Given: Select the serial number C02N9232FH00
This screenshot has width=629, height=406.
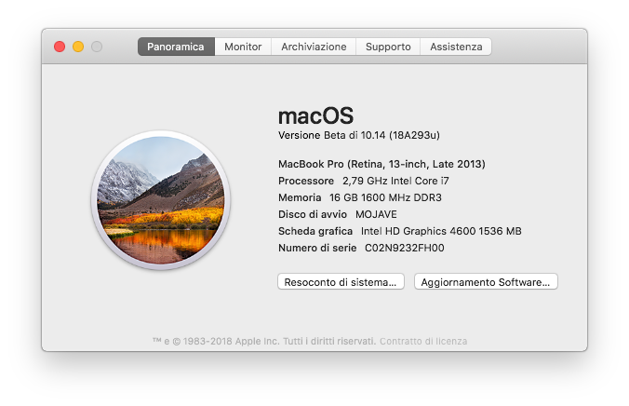Looking at the screenshot, I should click(405, 248).
